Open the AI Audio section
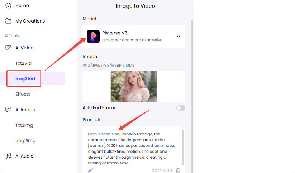 pos(24,156)
